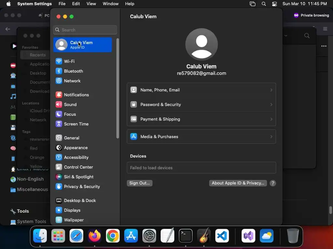Open Launchpad from the Dock

coord(58,236)
